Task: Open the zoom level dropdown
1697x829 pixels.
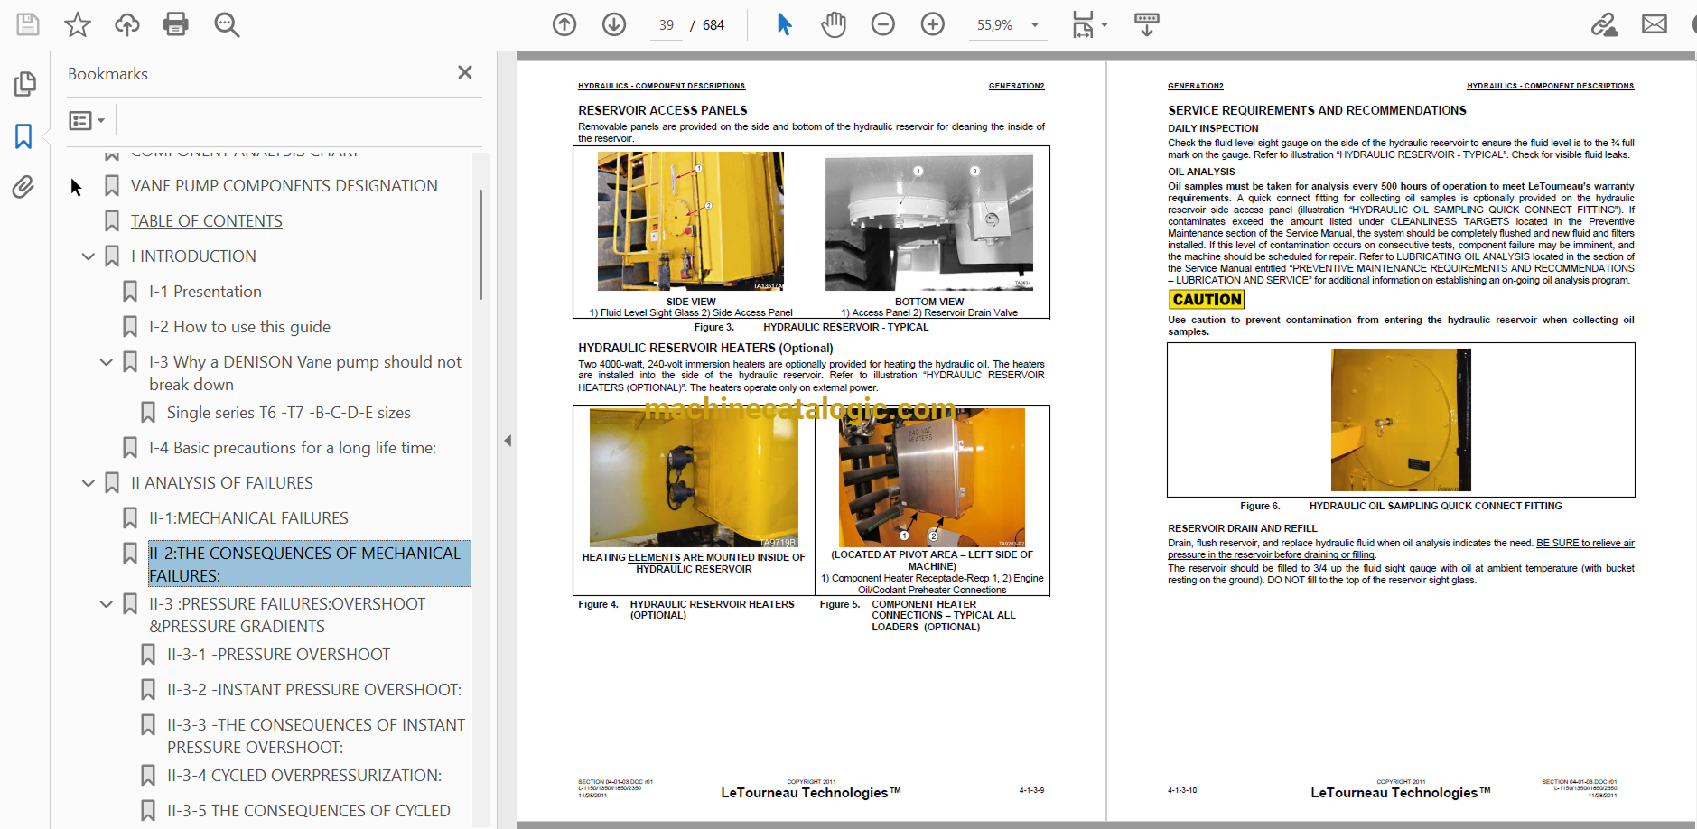Action: [1035, 25]
